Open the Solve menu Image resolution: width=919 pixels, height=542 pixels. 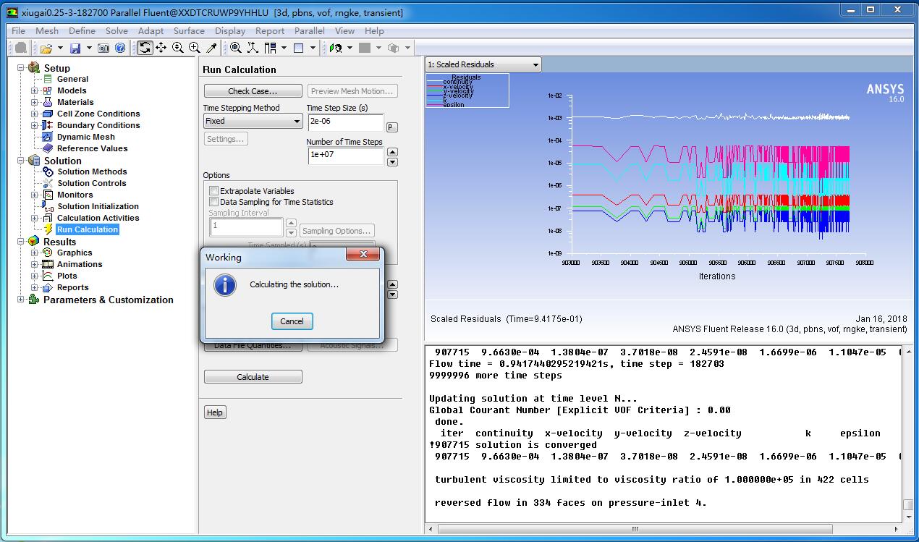pyautogui.click(x=117, y=31)
